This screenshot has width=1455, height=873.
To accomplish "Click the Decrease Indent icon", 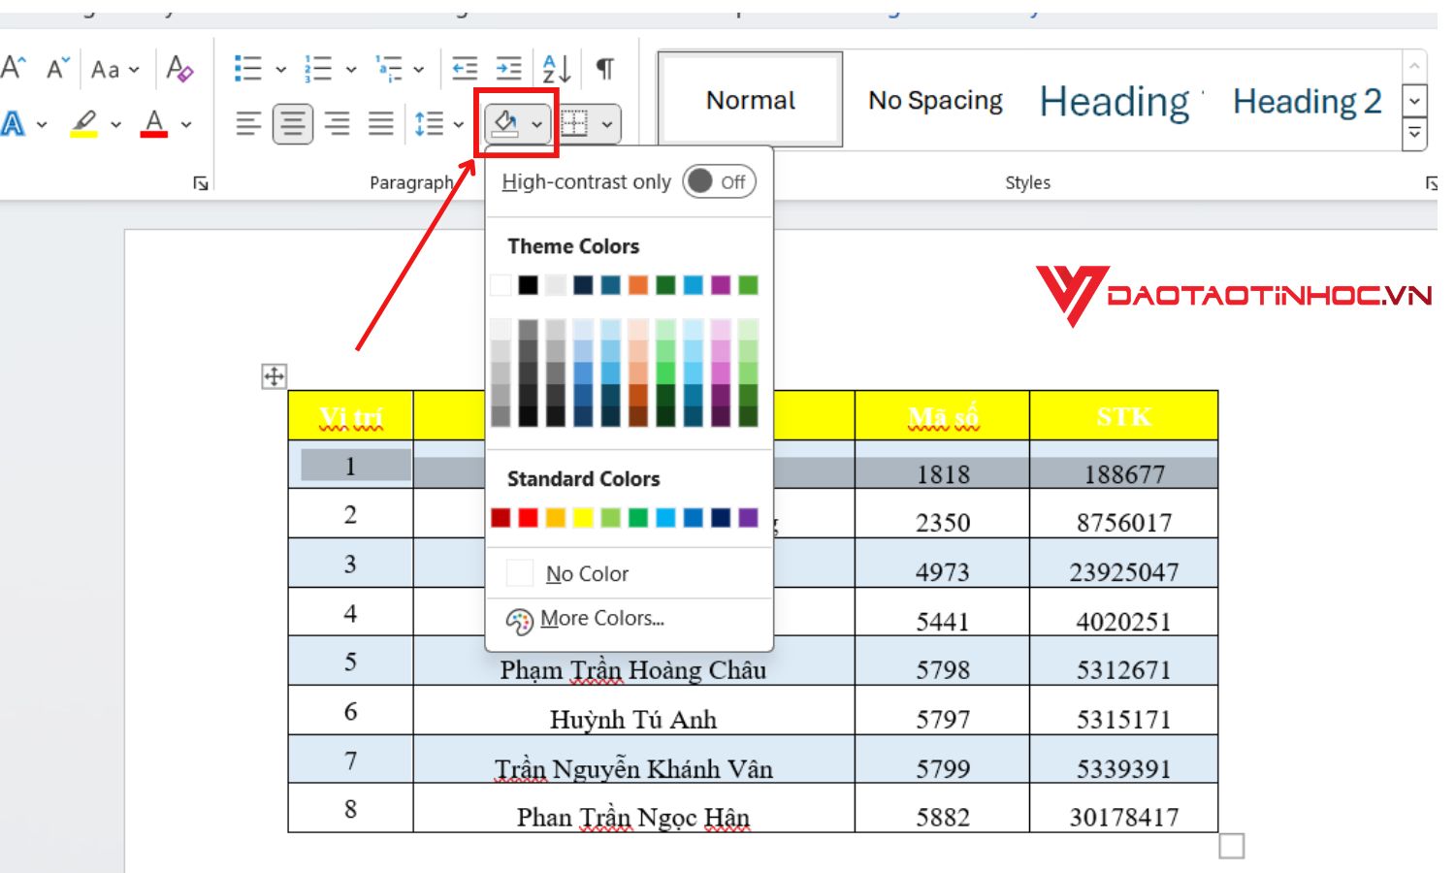I will pos(466,68).
